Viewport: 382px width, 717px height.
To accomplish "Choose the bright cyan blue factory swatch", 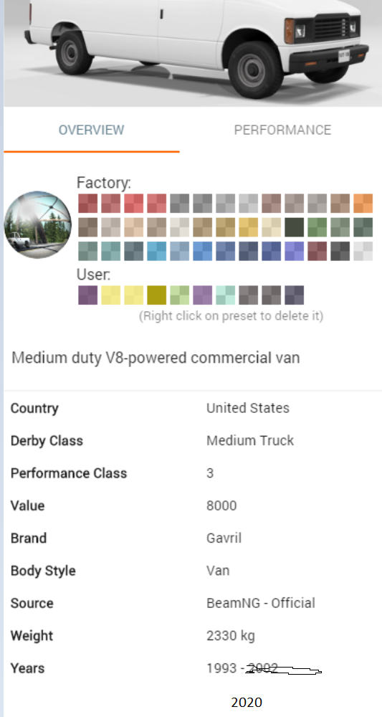I will click(x=157, y=251).
